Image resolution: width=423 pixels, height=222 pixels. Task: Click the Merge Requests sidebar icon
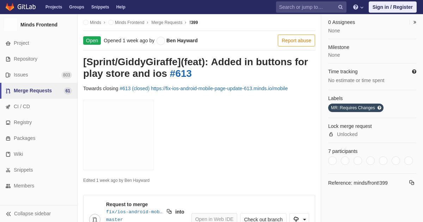8,91
